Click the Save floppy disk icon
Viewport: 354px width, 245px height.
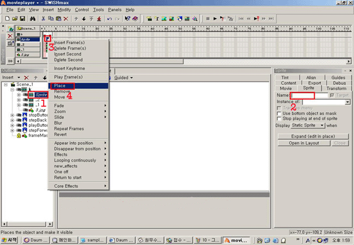pos(22,19)
